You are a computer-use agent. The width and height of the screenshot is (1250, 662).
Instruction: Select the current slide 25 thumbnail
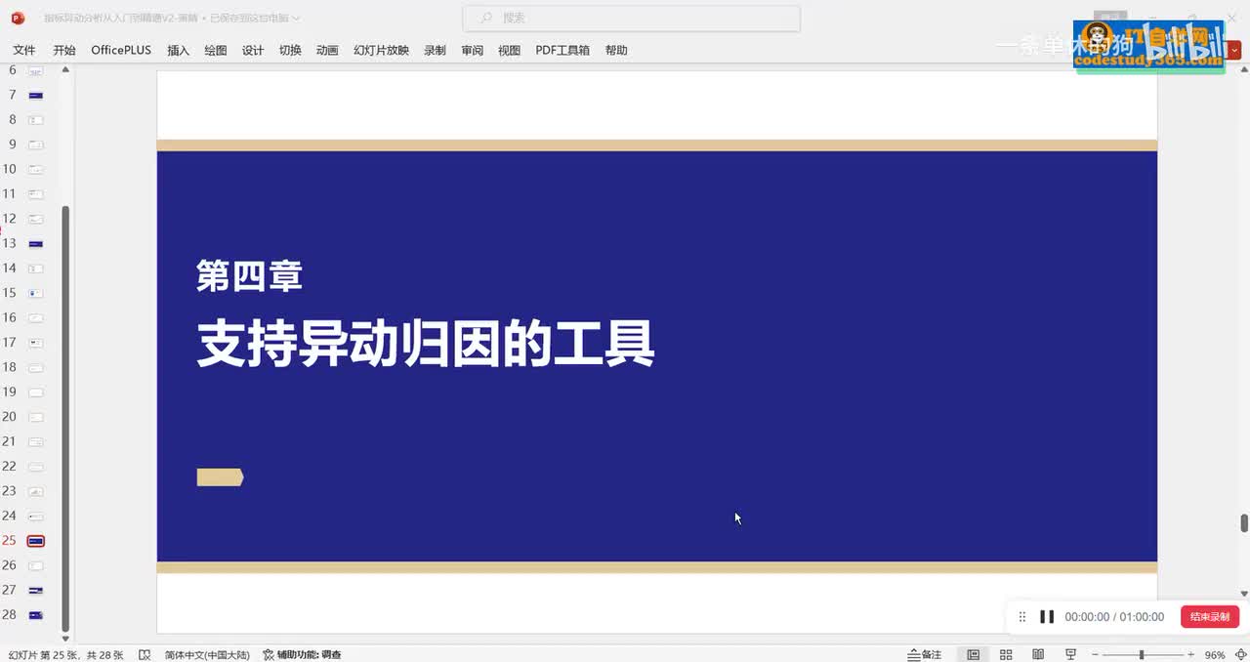pos(36,540)
